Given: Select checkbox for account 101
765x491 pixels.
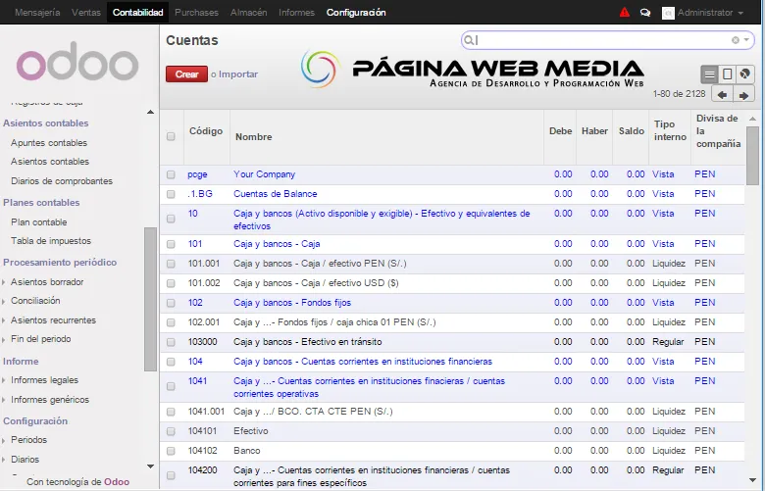Looking at the screenshot, I should (171, 244).
